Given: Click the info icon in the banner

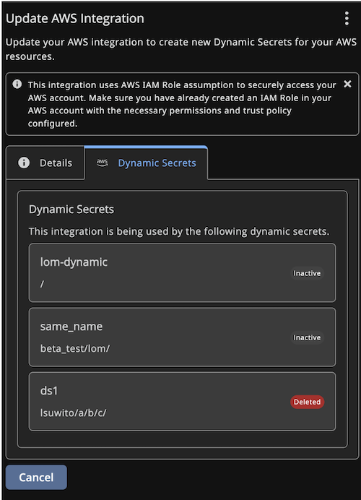Looking at the screenshot, I should 17,85.
